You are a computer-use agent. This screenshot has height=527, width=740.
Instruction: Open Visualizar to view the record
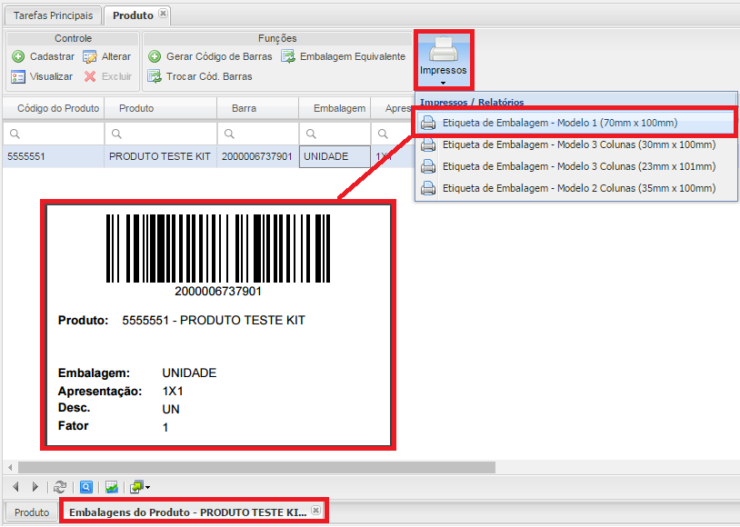coord(42,76)
